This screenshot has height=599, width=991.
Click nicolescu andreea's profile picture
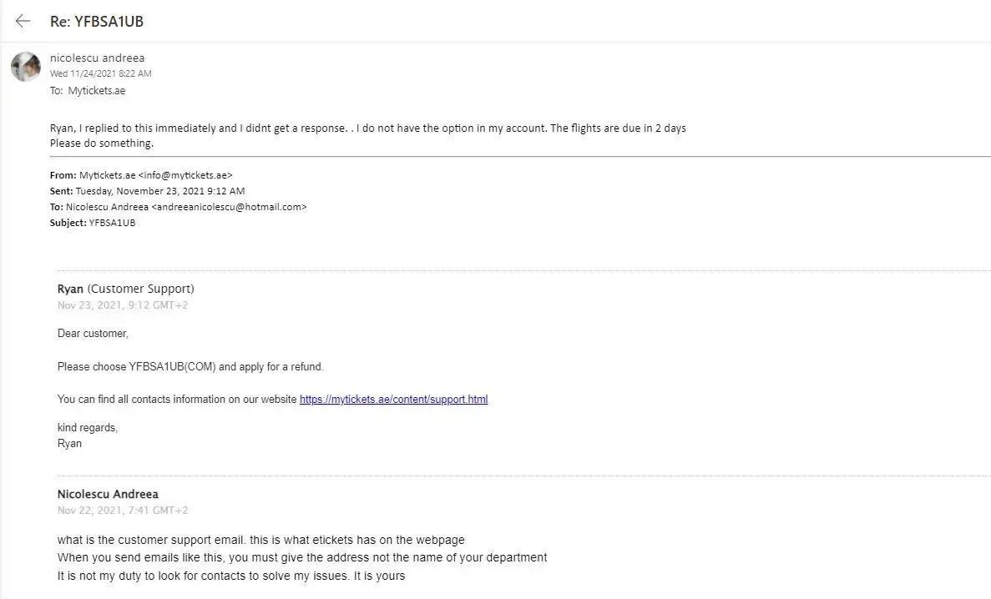(26, 67)
